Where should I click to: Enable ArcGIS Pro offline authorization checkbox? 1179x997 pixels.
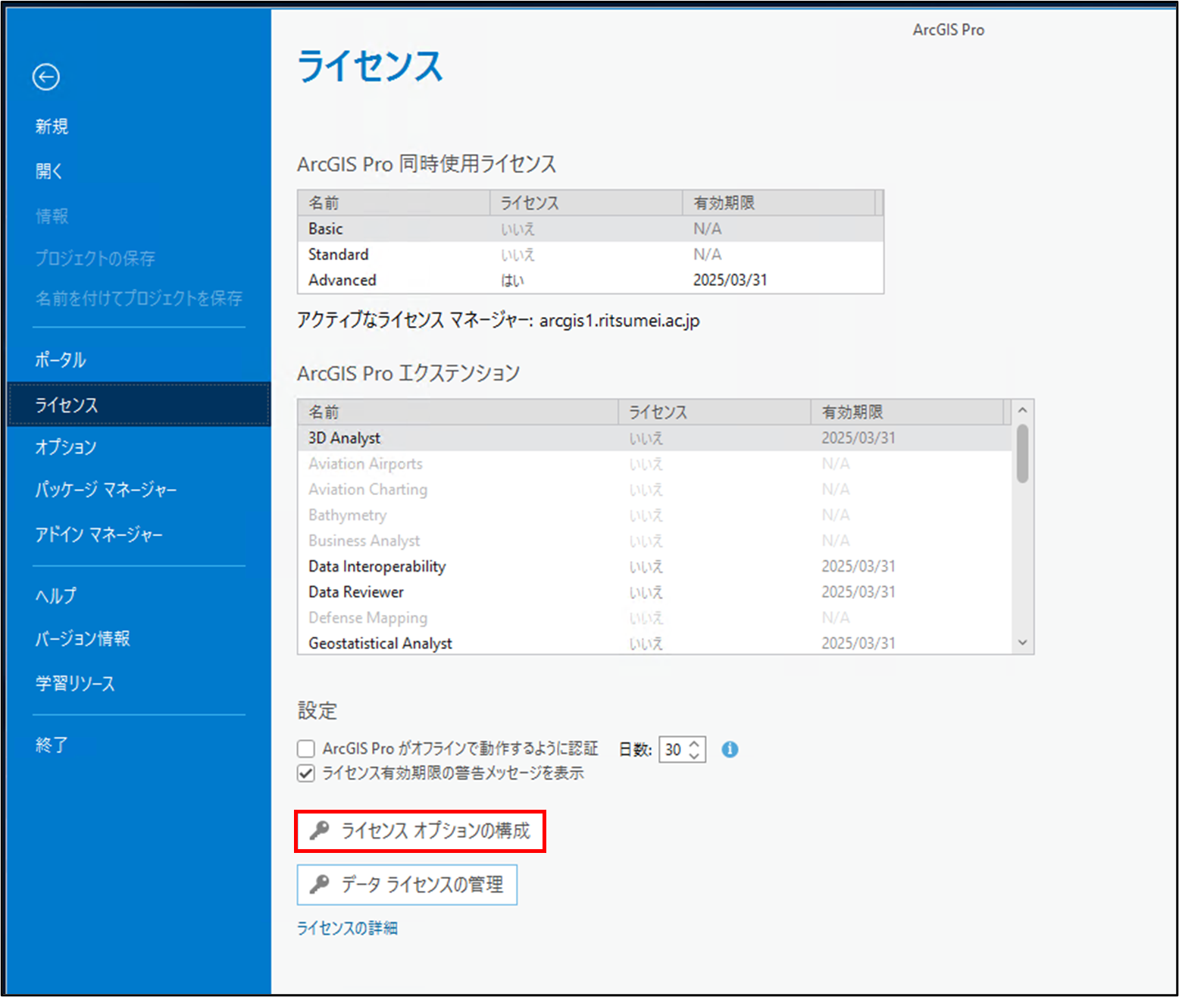[x=306, y=749]
